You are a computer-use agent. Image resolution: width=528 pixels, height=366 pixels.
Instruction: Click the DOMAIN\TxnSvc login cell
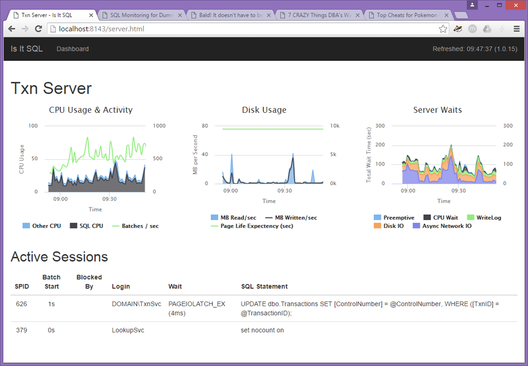point(137,304)
